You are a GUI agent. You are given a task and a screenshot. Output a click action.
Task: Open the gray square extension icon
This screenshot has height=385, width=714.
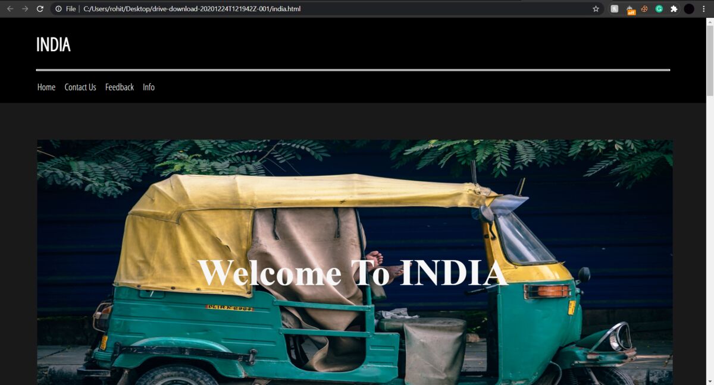point(615,9)
